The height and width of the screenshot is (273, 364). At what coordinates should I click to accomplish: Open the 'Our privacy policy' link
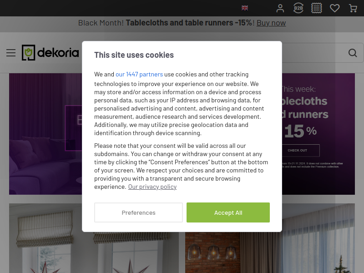point(152,187)
